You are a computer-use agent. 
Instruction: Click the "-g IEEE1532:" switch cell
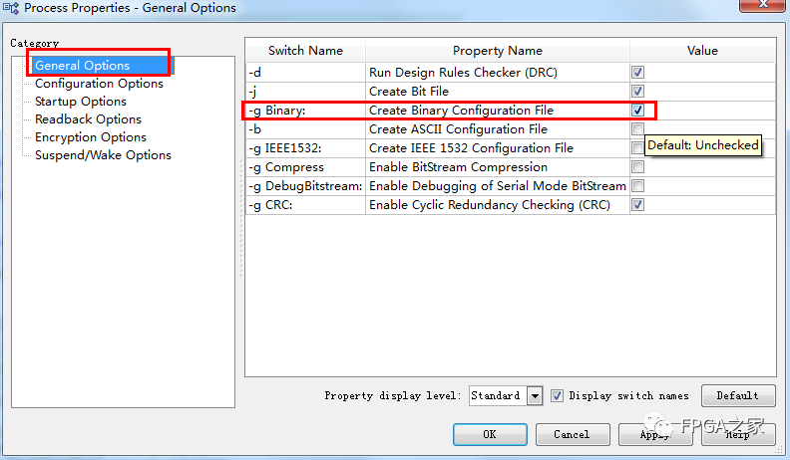click(305, 148)
